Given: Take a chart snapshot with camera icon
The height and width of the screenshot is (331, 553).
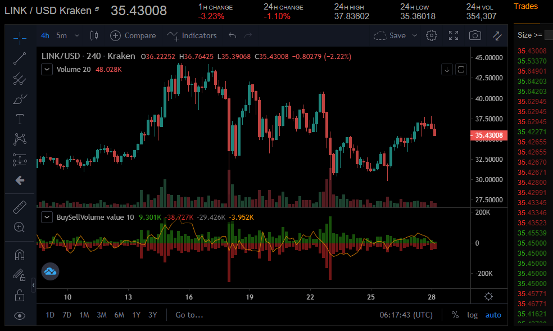Looking at the screenshot, I should coord(475,35).
